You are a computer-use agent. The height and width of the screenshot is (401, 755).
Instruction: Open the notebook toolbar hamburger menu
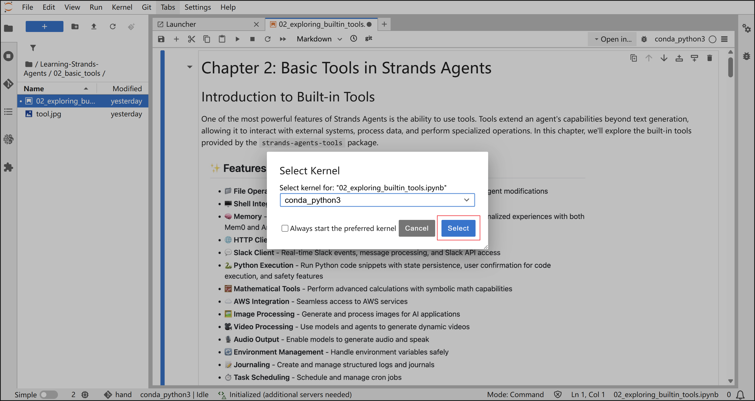[724, 39]
